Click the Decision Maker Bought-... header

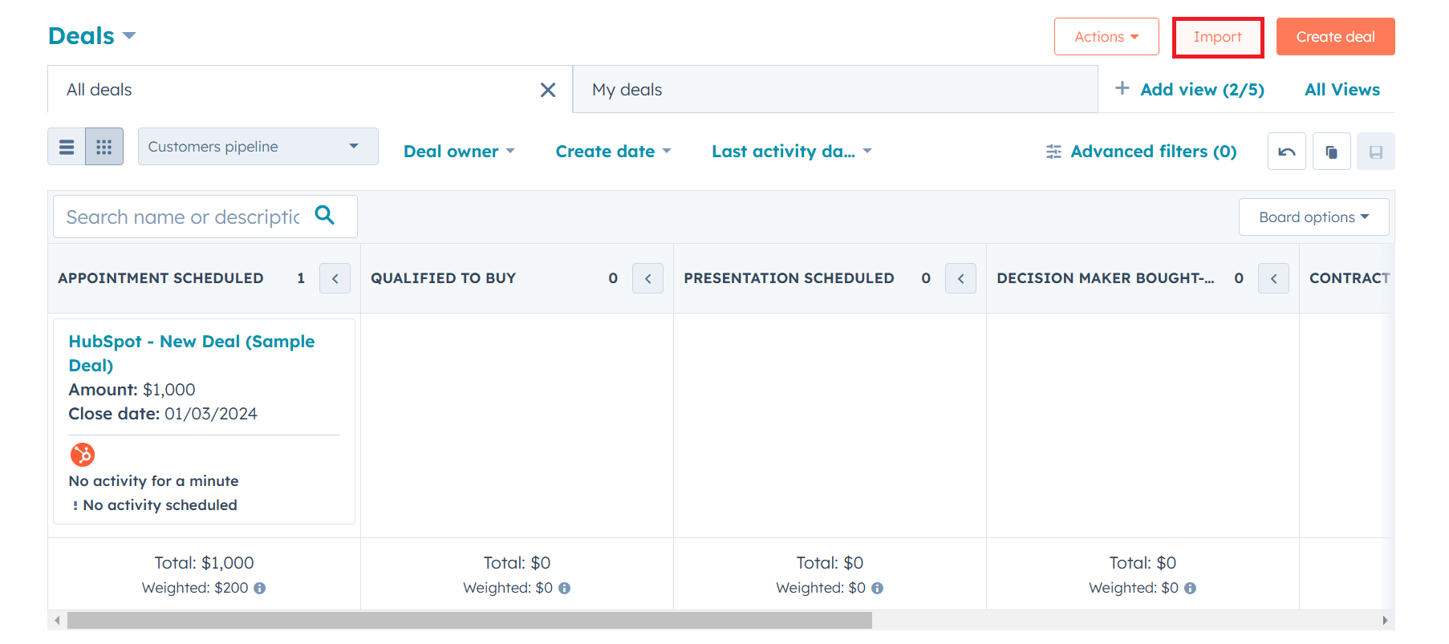[x=1106, y=278]
